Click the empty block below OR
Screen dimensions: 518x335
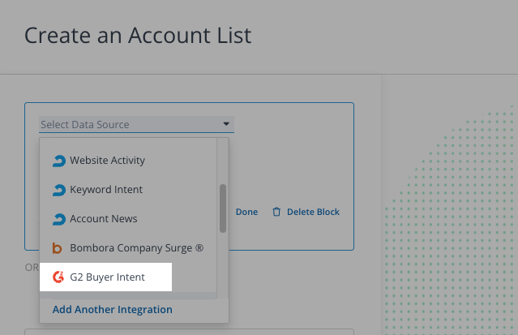tap(189, 331)
